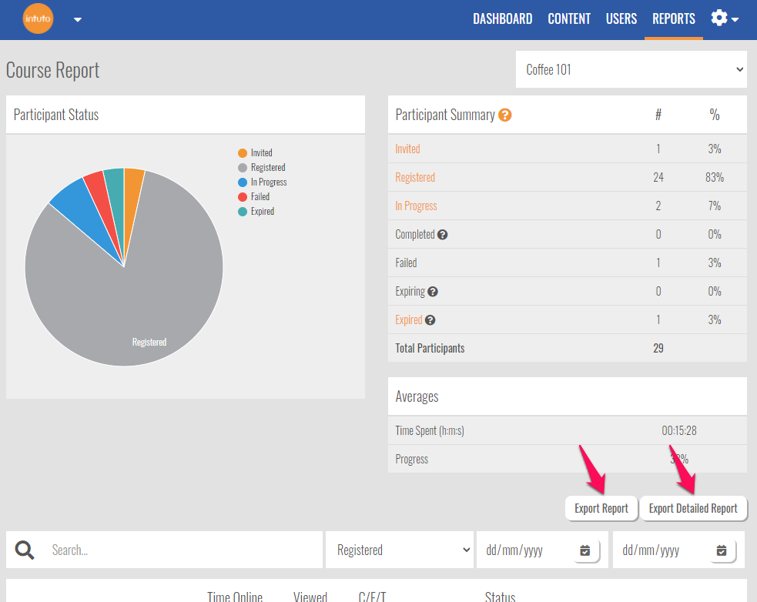Click the Intuto logo icon
This screenshot has height=602, width=757.
[x=38, y=19]
